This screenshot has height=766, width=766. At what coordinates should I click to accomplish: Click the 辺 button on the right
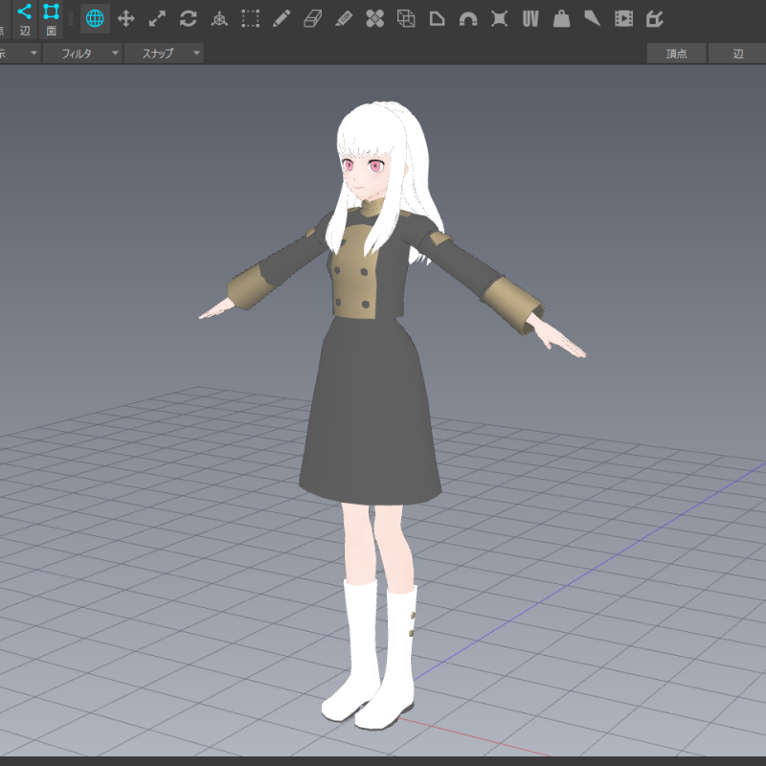[737, 54]
